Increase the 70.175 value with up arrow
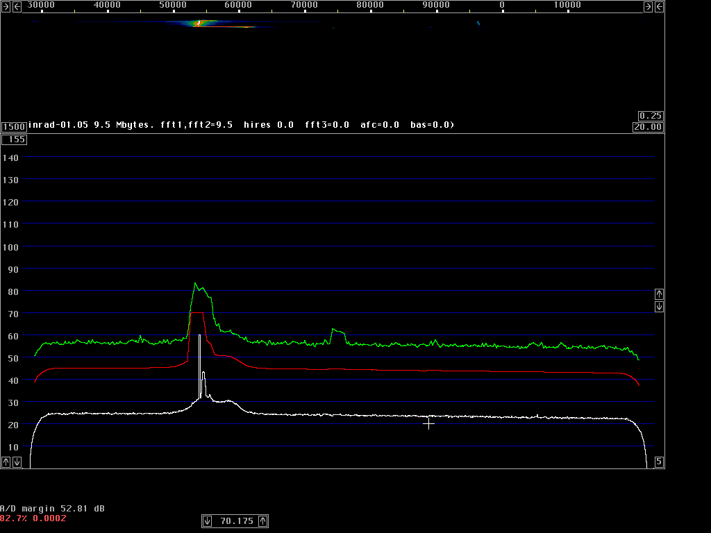 tap(263, 521)
